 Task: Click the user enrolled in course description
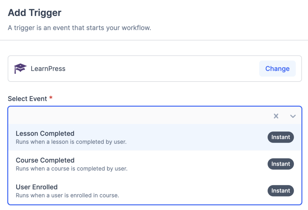click(x=67, y=195)
